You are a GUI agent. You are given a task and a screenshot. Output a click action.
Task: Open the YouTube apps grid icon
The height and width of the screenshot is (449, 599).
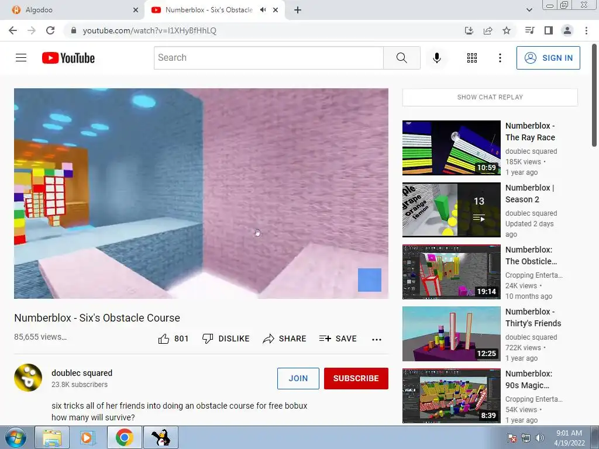472,58
